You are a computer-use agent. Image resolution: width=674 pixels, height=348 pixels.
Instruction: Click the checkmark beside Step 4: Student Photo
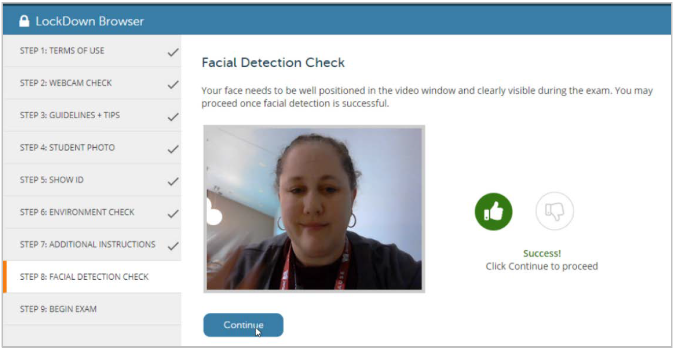point(174,147)
